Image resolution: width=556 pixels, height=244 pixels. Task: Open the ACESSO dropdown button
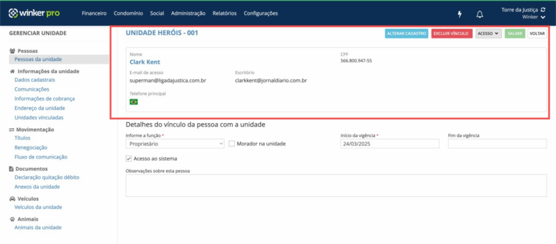488,33
